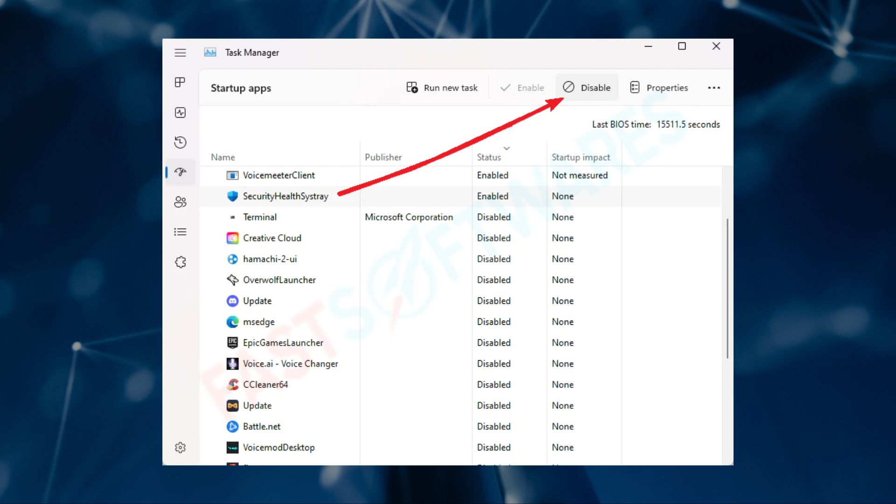Select hamachi-2-ui in the list
This screenshot has width=896, height=504.
click(270, 259)
